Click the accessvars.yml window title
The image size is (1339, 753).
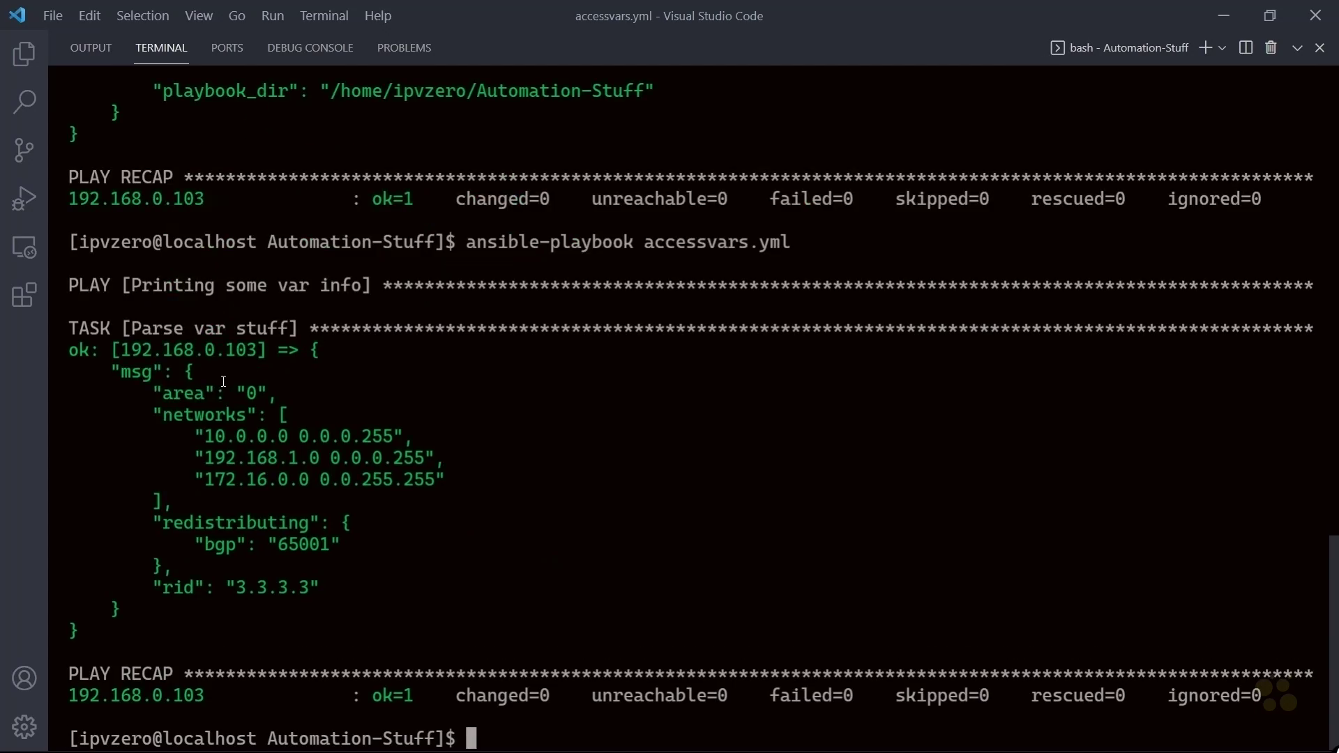[669, 15]
